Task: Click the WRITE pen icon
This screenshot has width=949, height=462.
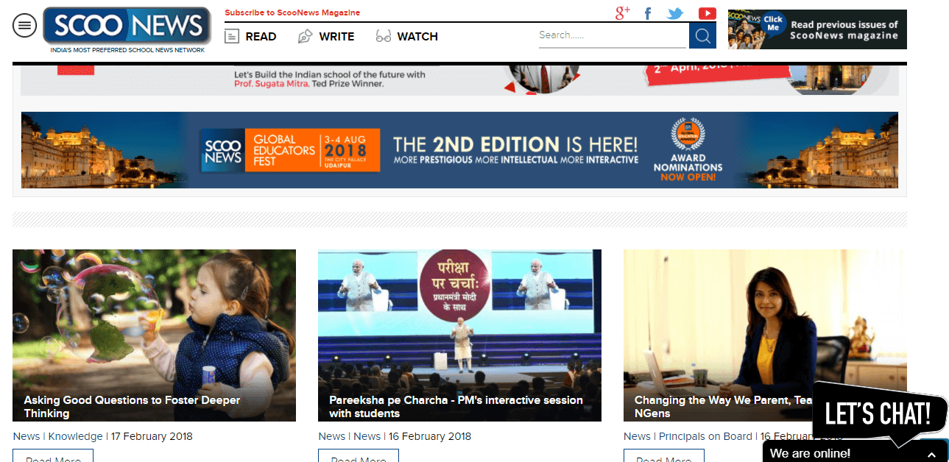Action: (305, 36)
